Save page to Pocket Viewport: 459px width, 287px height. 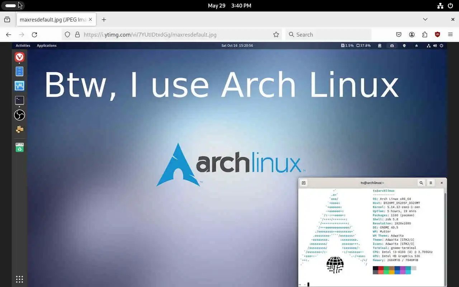[x=399, y=34]
